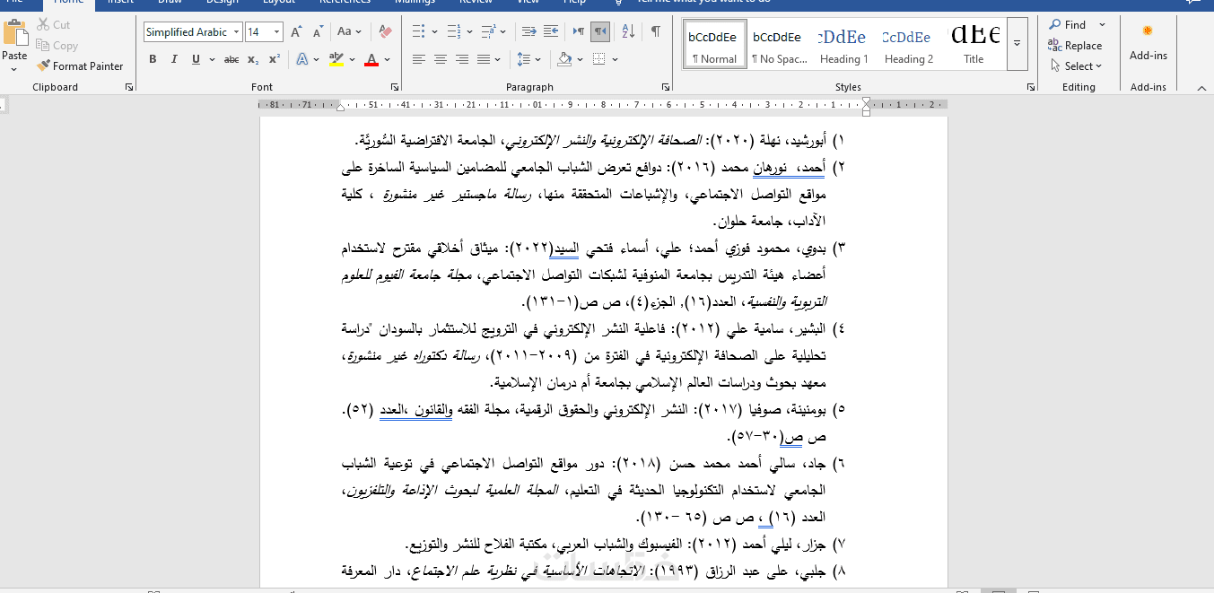Expand the borders options arrow

(x=616, y=60)
